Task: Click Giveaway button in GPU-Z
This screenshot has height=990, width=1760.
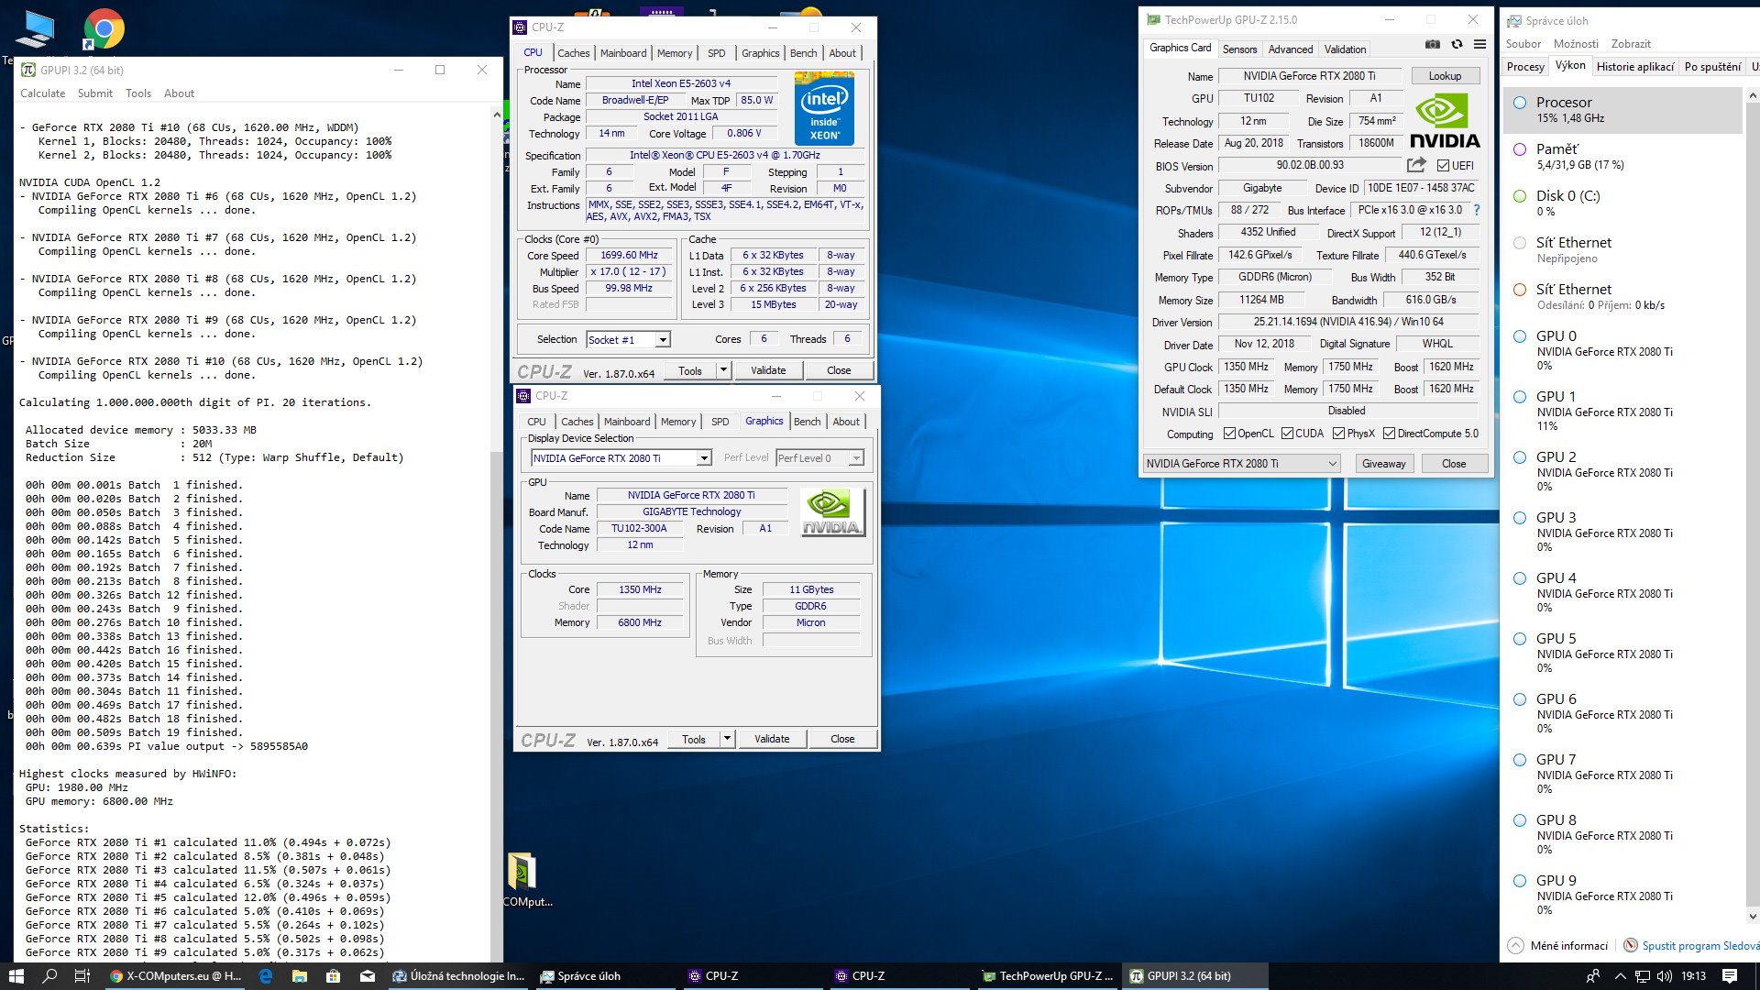Action: pos(1383,464)
